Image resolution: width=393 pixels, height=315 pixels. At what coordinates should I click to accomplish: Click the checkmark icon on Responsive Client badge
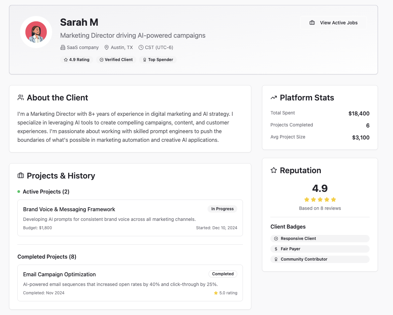pos(276,238)
